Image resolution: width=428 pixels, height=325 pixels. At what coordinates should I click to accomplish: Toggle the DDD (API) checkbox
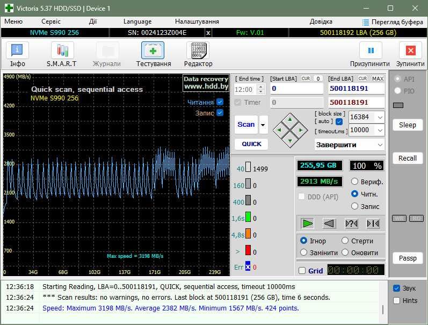[302, 197]
